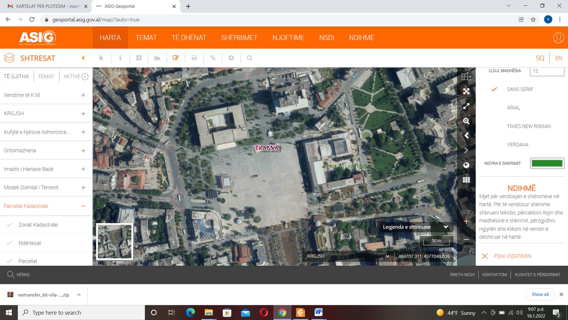Expand the Ortoimazheria layer group
Image resolution: width=568 pixels, height=320 pixels.
tap(83, 150)
